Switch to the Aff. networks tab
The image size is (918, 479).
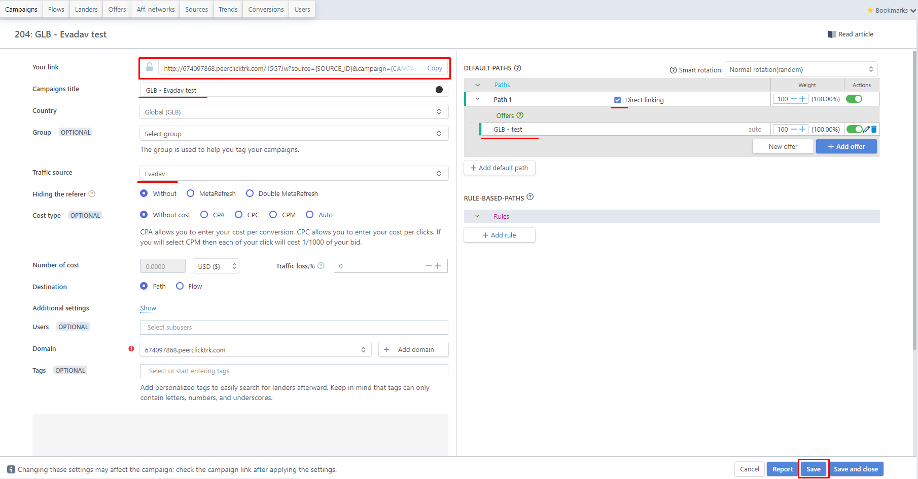[156, 9]
